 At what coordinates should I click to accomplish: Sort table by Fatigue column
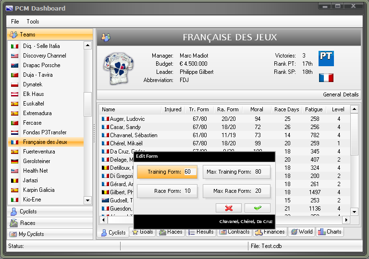(314, 109)
